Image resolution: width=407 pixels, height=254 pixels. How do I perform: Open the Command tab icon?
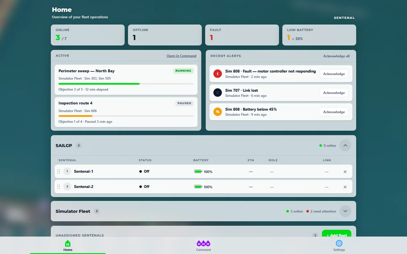tap(203, 243)
